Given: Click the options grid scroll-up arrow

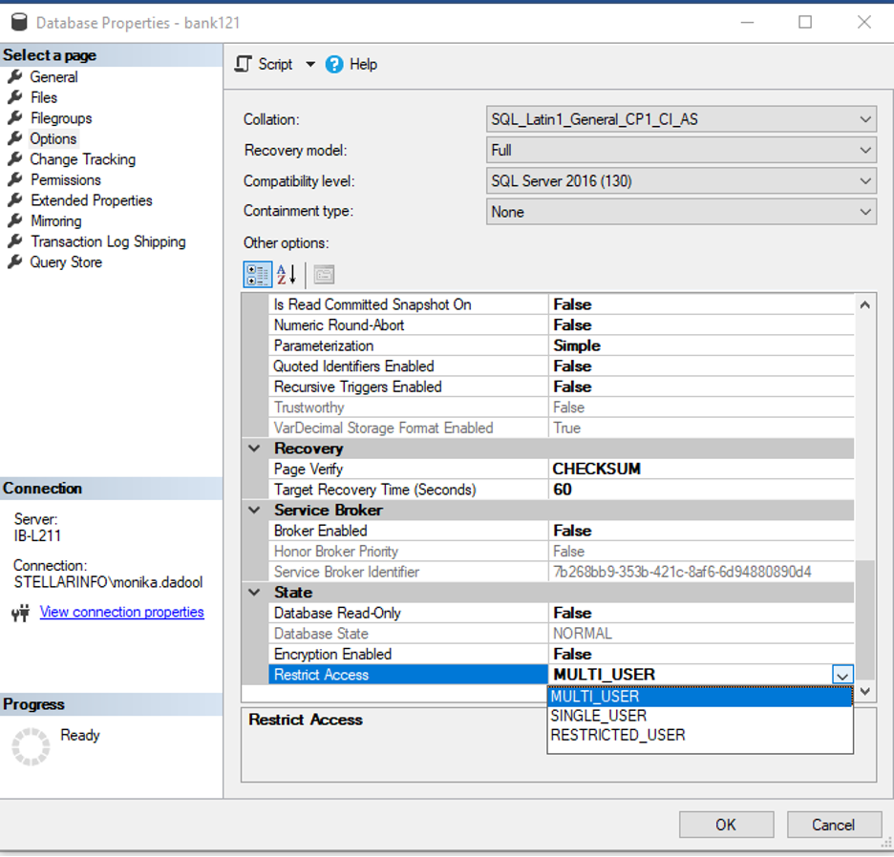Looking at the screenshot, I should (865, 304).
